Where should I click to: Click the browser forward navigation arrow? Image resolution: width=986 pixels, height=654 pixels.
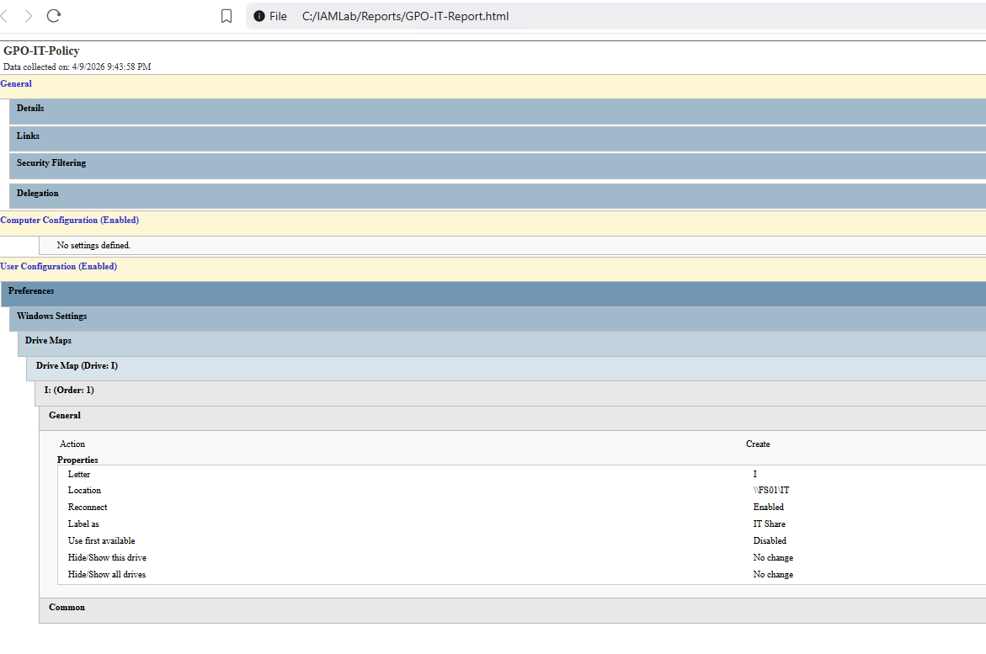tap(29, 15)
